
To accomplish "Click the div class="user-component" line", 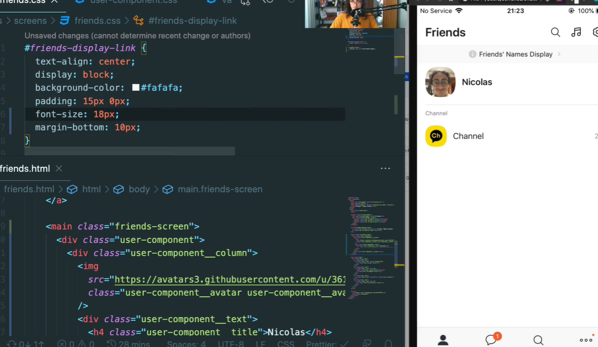I will (x=130, y=240).
